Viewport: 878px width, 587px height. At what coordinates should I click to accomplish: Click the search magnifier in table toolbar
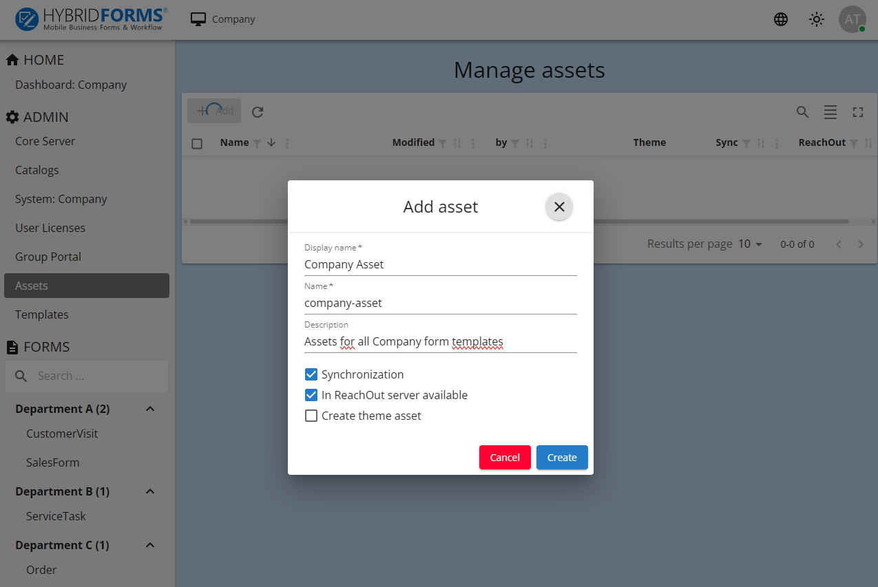pos(802,111)
